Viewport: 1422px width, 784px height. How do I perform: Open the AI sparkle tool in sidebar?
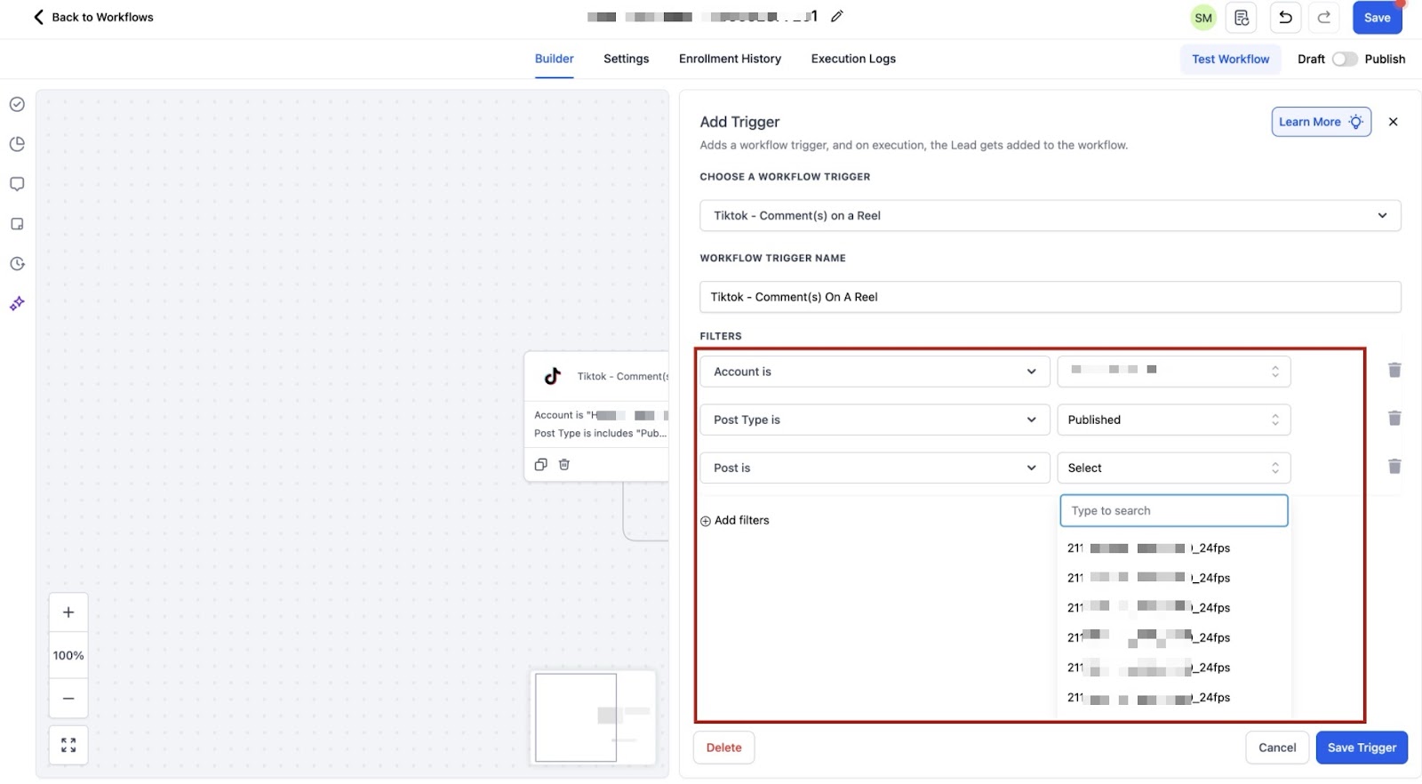click(17, 304)
